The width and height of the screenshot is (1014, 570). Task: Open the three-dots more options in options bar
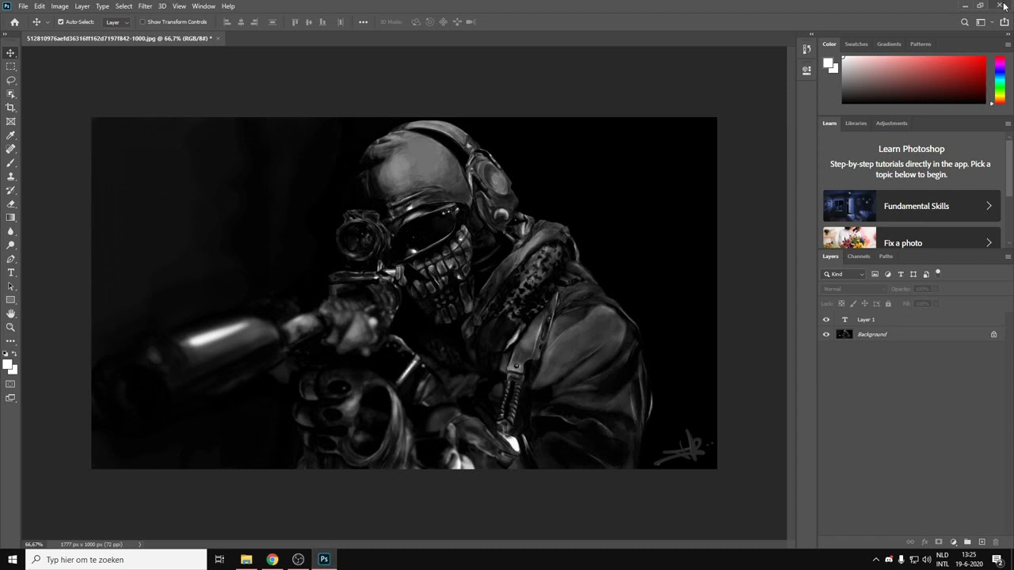pos(363,22)
